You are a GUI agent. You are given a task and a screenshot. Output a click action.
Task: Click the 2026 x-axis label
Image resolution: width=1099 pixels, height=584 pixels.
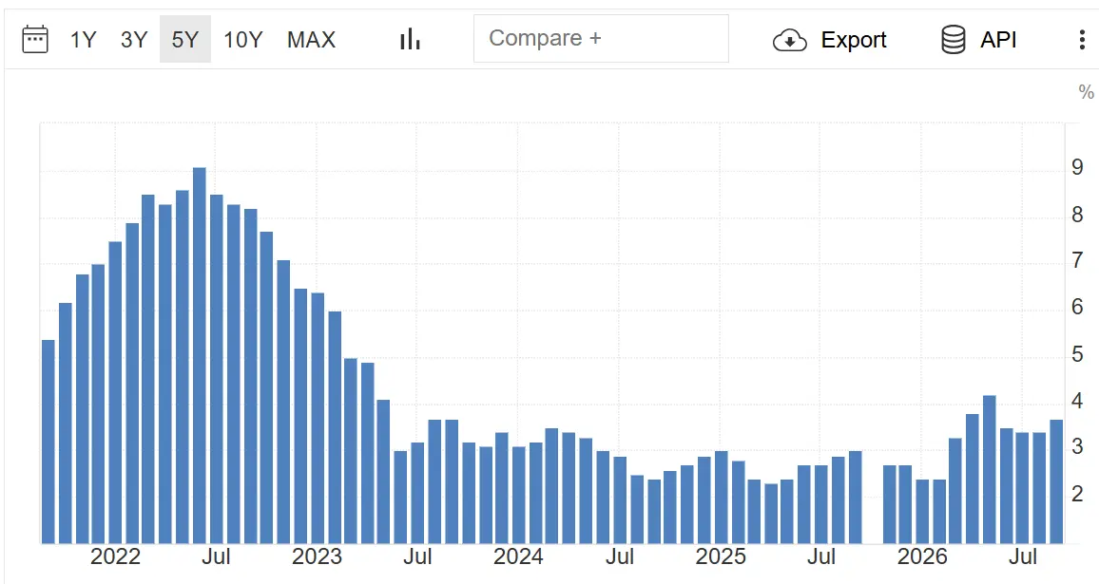click(x=922, y=556)
